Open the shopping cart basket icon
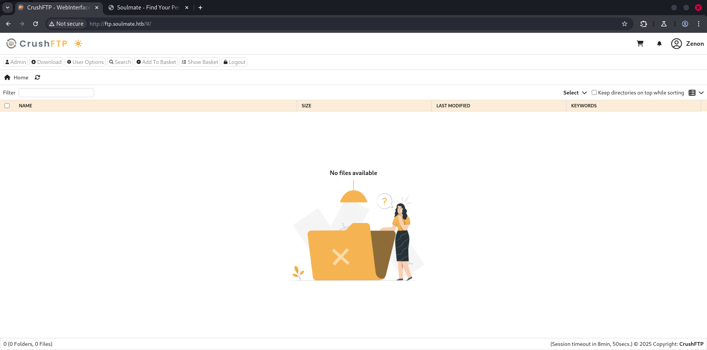Image resolution: width=707 pixels, height=350 pixels. click(640, 43)
